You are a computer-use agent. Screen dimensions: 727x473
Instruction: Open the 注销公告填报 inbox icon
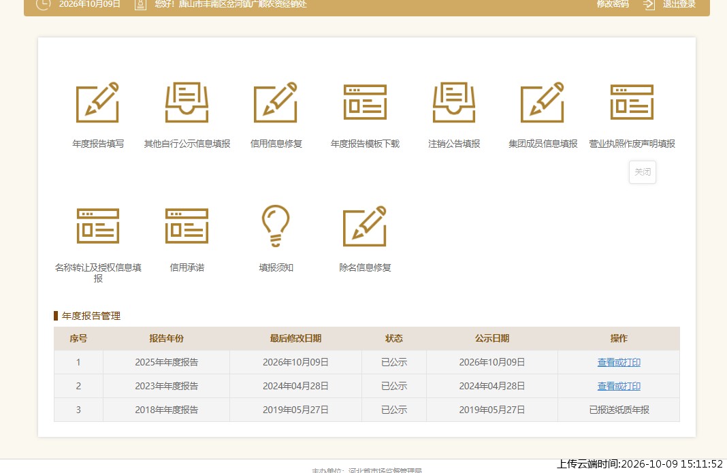click(454, 103)
